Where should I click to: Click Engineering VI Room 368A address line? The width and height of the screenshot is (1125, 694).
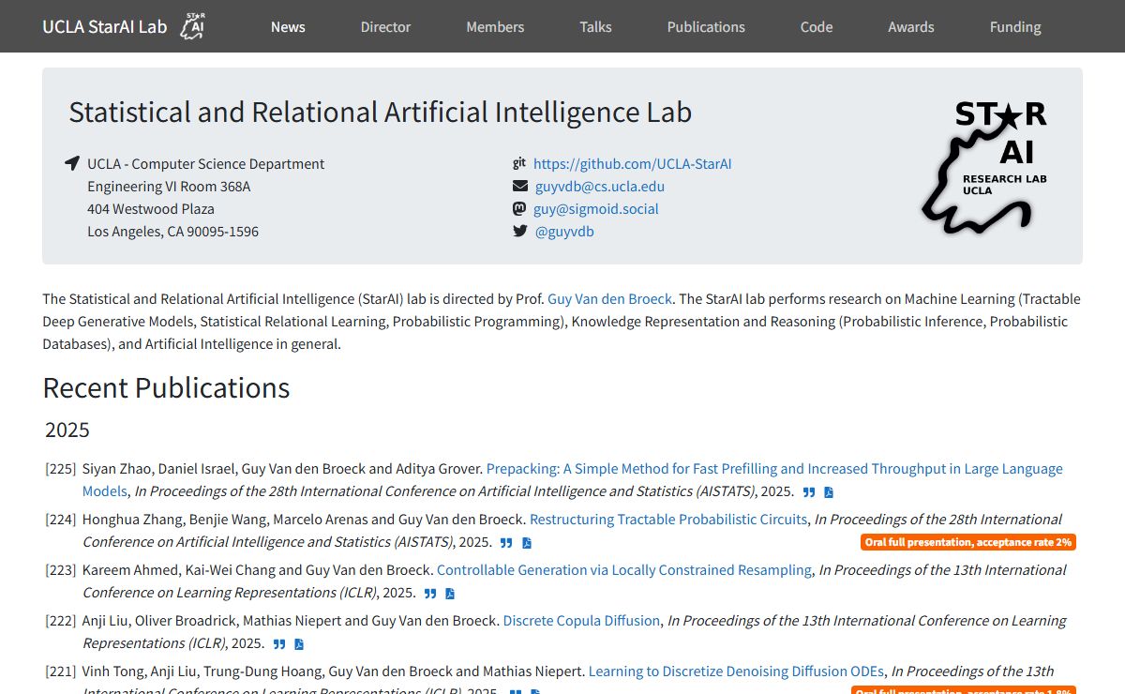pos(169,186)
